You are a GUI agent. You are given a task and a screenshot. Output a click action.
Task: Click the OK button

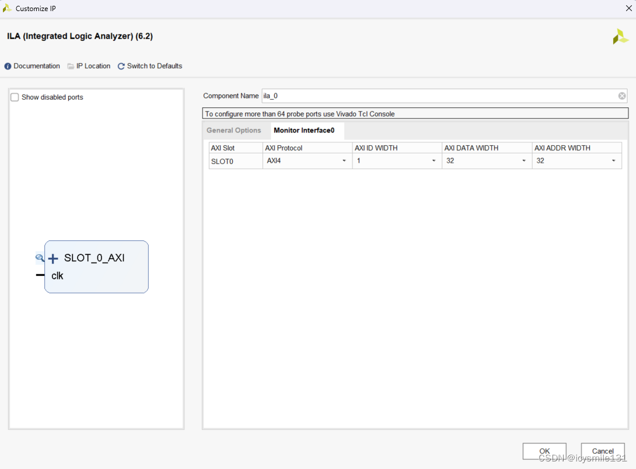pyautogui.click(x=544, y=451)
